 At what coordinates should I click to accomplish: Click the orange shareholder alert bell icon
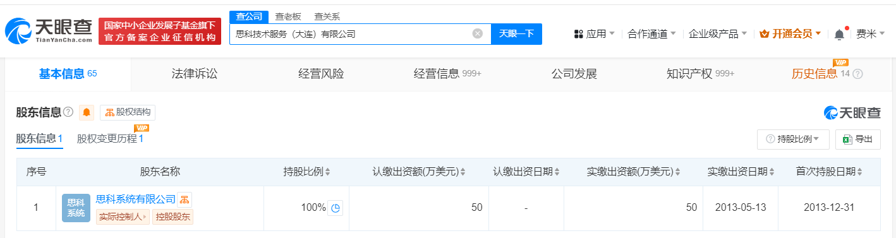click(87, 112)
